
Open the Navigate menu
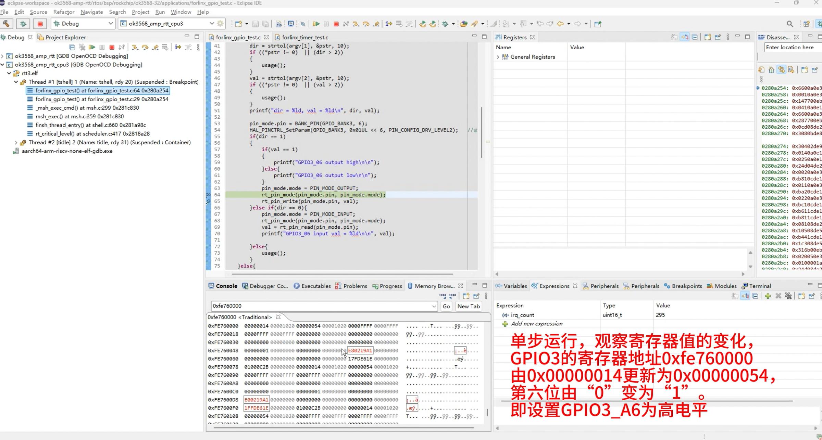click(x=91, y=12)
